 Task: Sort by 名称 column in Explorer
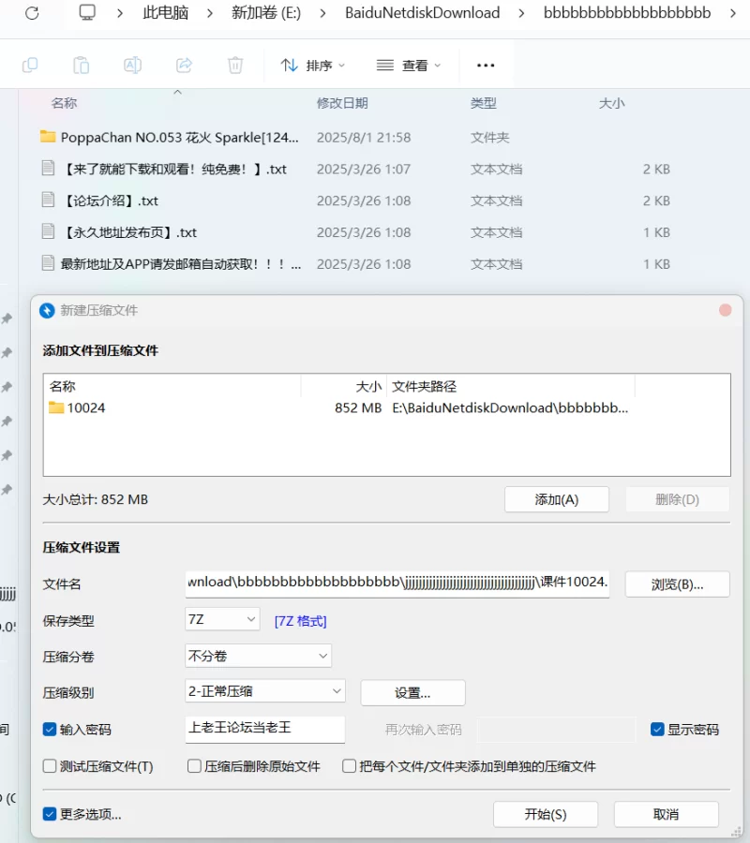click(64, 103)
